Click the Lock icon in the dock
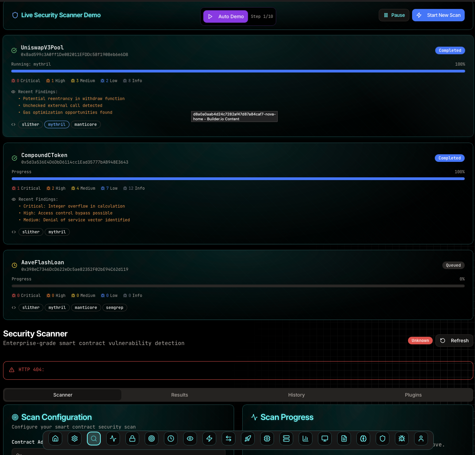475x455 pixels. [132, 439]
